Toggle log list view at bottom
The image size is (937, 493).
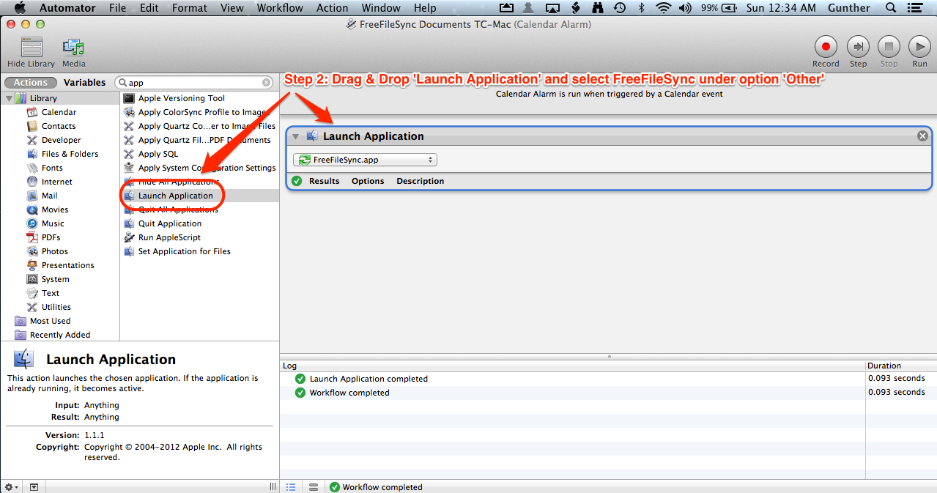291,486
